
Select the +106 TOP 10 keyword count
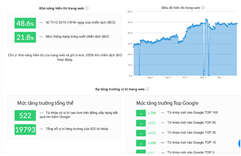(x=152, y=143)
